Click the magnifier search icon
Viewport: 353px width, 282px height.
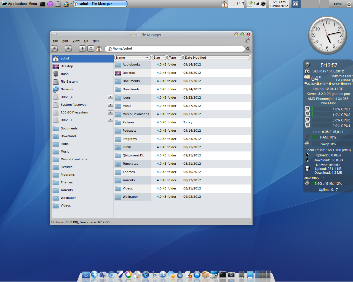[248, 49]
